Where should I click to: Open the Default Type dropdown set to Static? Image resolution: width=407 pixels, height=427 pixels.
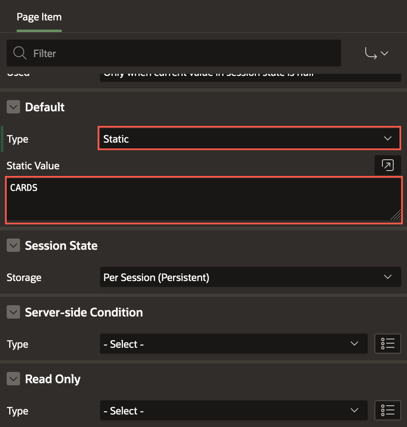(x=249, y=139)
